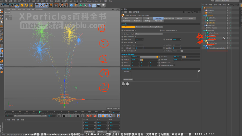This screenshot has width=242, height=136.
Task: Click the Birthrate slider
Action: (x=153, y=48)
